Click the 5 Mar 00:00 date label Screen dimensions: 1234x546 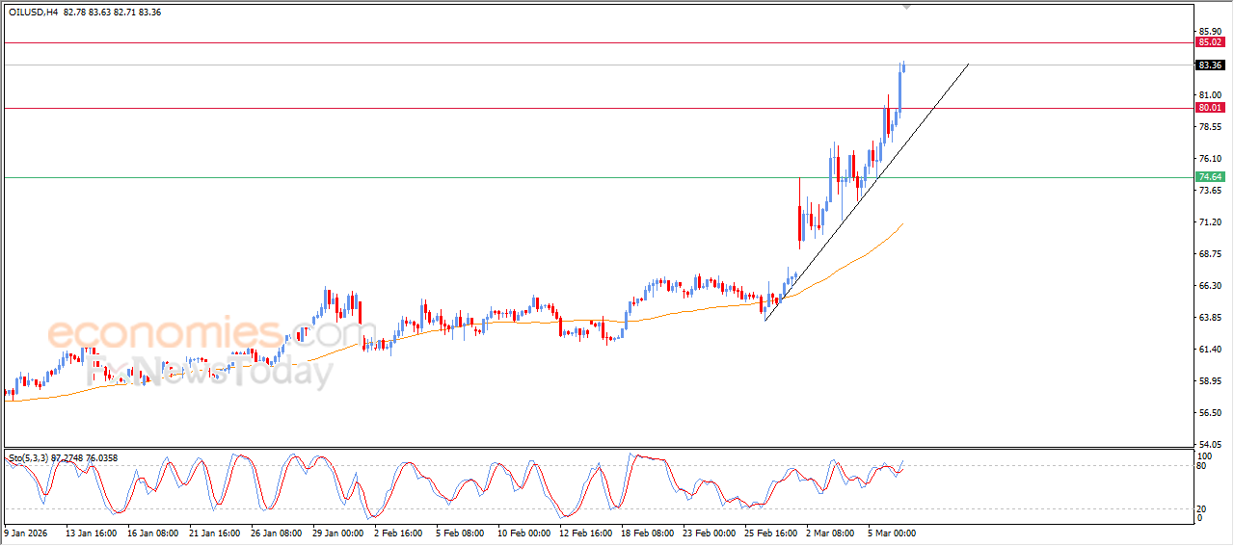click(x=893, y=532)
